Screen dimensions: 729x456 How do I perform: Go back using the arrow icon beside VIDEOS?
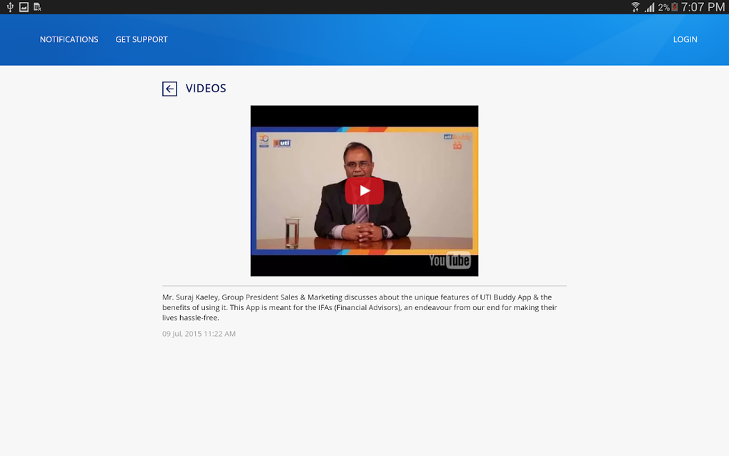[x=169, y=89]
